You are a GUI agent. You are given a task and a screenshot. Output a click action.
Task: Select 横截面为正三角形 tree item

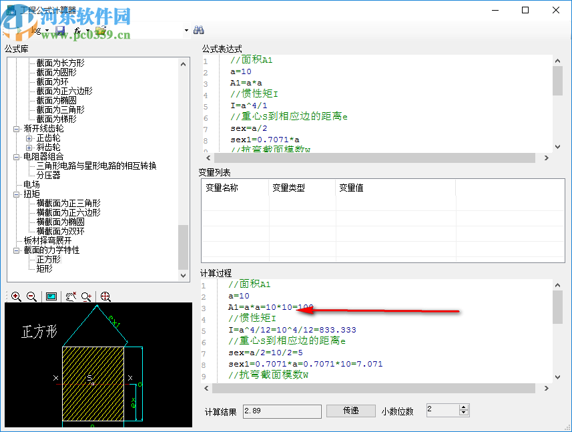click(69, 203)
